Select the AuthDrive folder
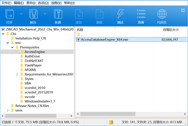Viewport: 188px width, 126px height. tap(30, 56)
